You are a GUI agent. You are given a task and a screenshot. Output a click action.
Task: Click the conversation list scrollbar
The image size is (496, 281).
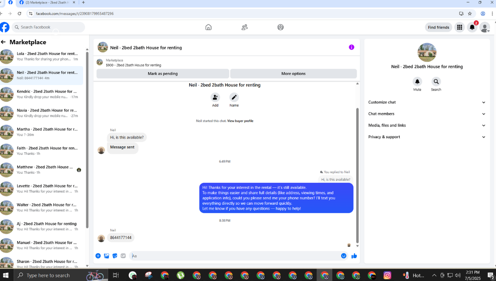(x=87, y=139)
